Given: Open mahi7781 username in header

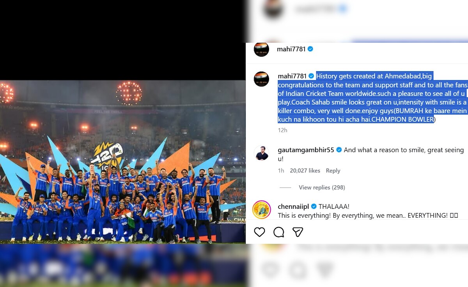Looking at the screenshot, I should pyautogui.click(x=291, y=49).
